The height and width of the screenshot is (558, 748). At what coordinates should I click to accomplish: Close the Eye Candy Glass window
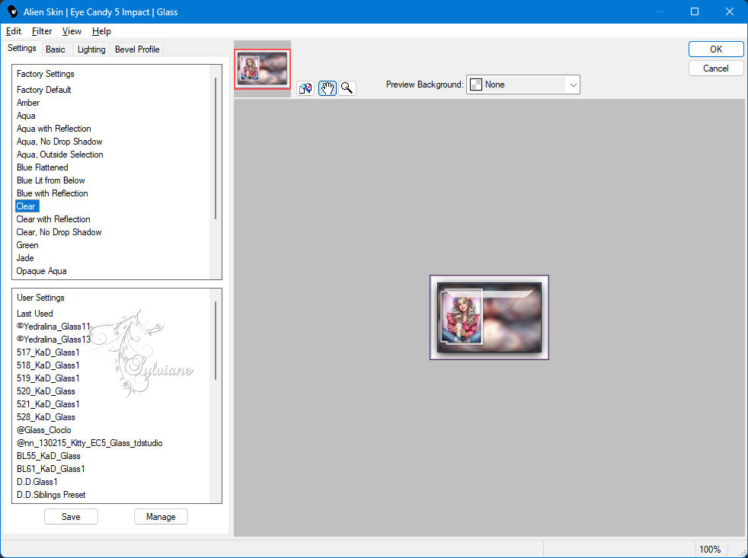click(730, 11)
